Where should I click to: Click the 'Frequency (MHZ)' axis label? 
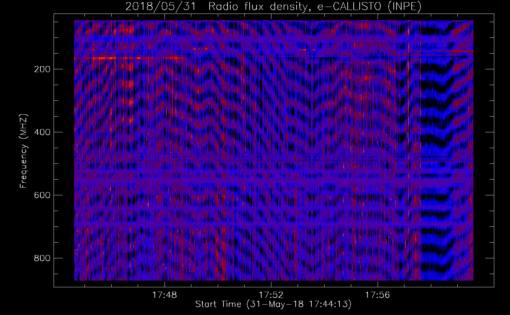pos(24,151)
